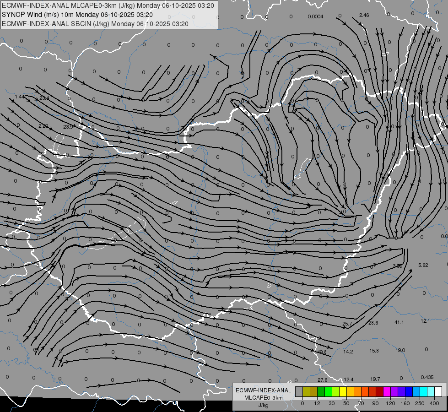Viewport: 448px width, 412px height.
Task: Click the map value '0.435'
Action: 427,377
